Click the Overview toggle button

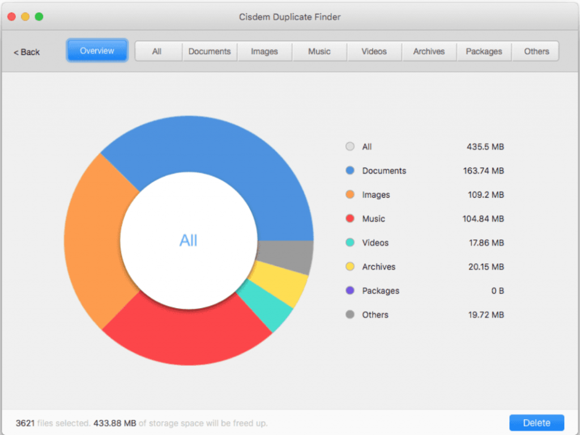97,50
